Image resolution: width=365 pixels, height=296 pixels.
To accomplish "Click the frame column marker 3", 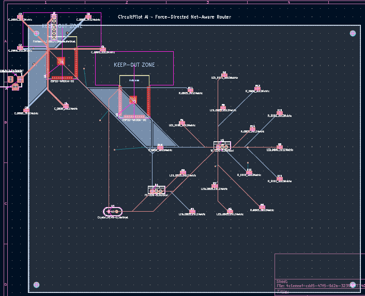I will 207,3.
